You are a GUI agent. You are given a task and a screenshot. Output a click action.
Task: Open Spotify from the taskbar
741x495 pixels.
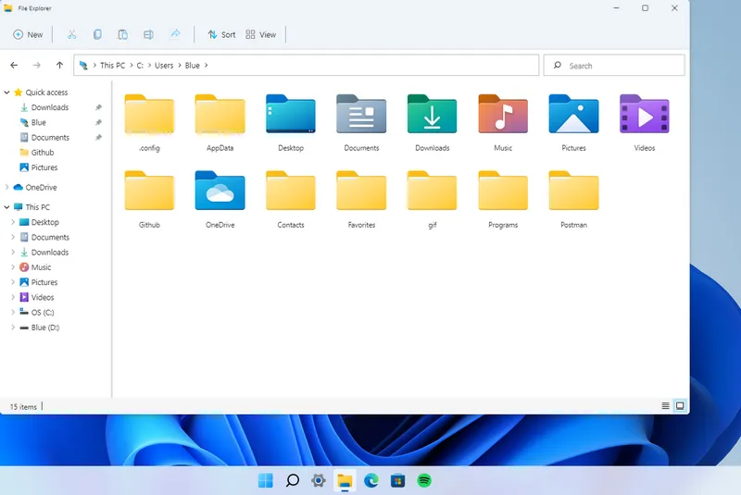[424, 480]
